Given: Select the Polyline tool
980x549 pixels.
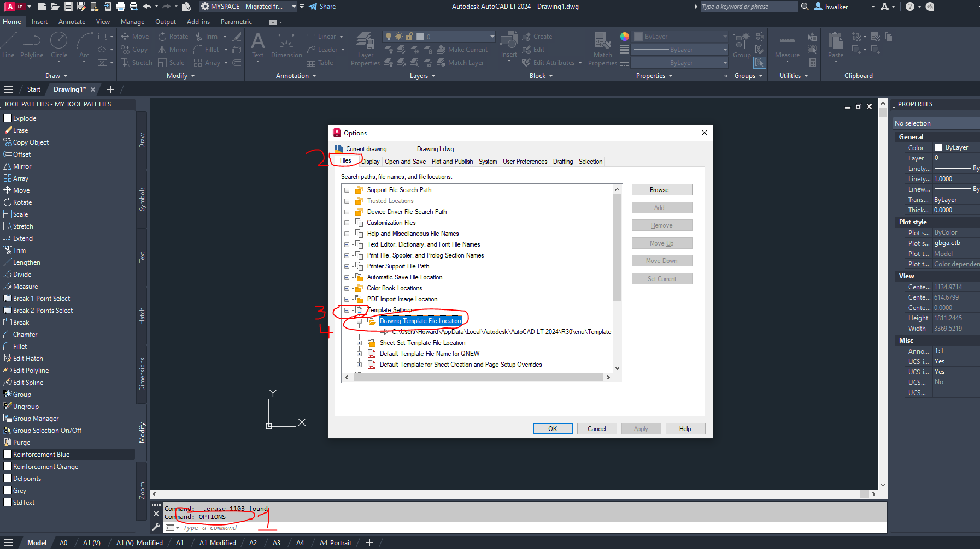Looking at the screenshot, I should (x=32, y=46).
